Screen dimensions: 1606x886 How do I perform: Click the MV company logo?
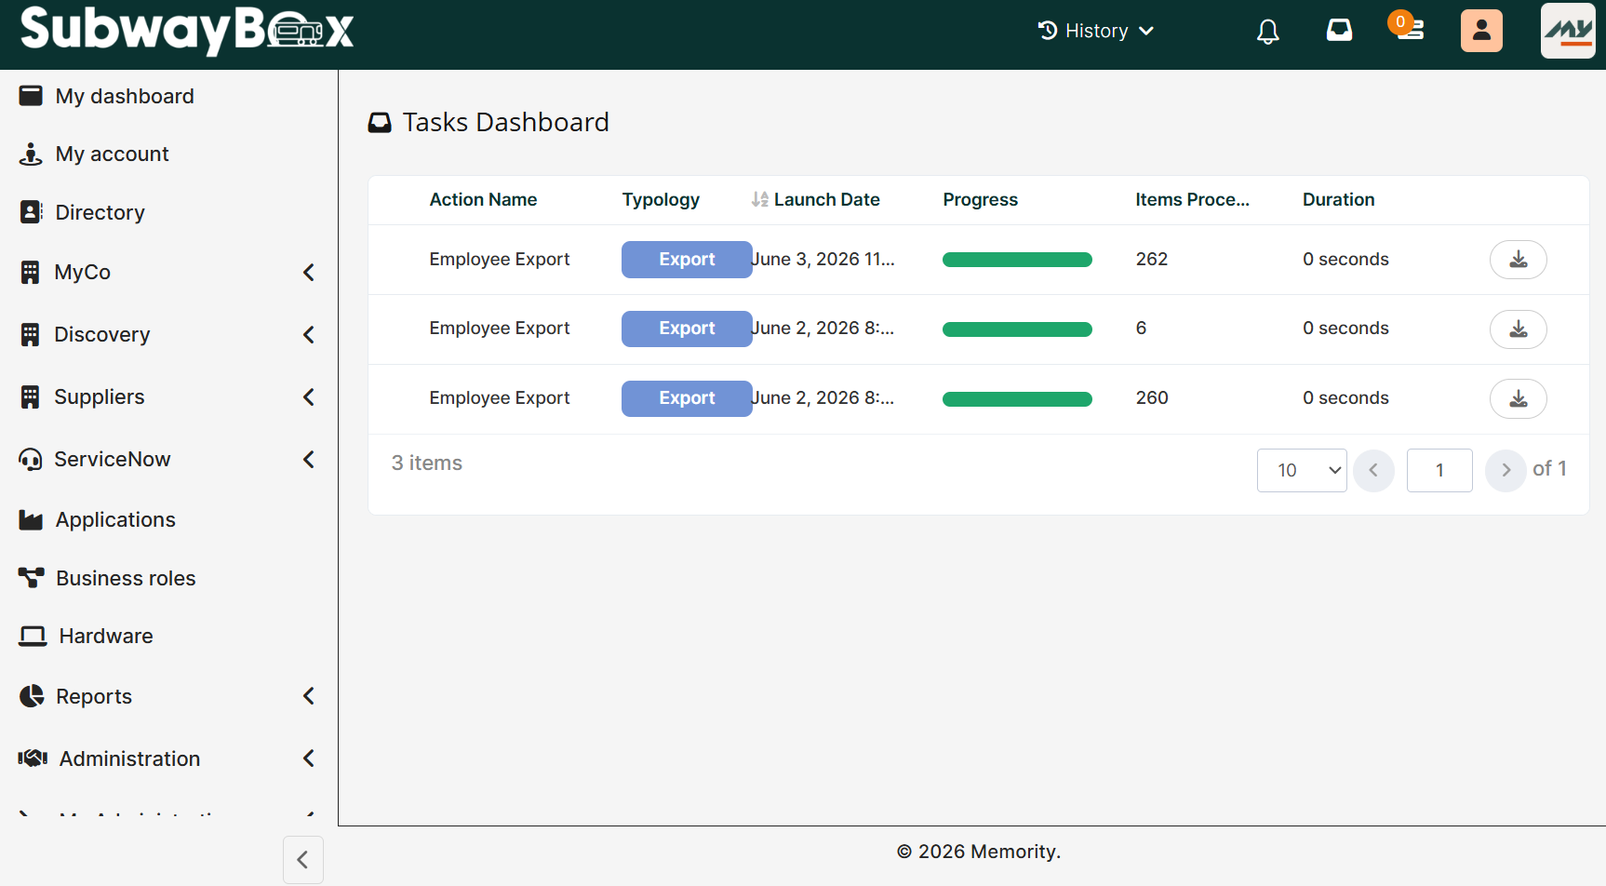point(1568,31)
